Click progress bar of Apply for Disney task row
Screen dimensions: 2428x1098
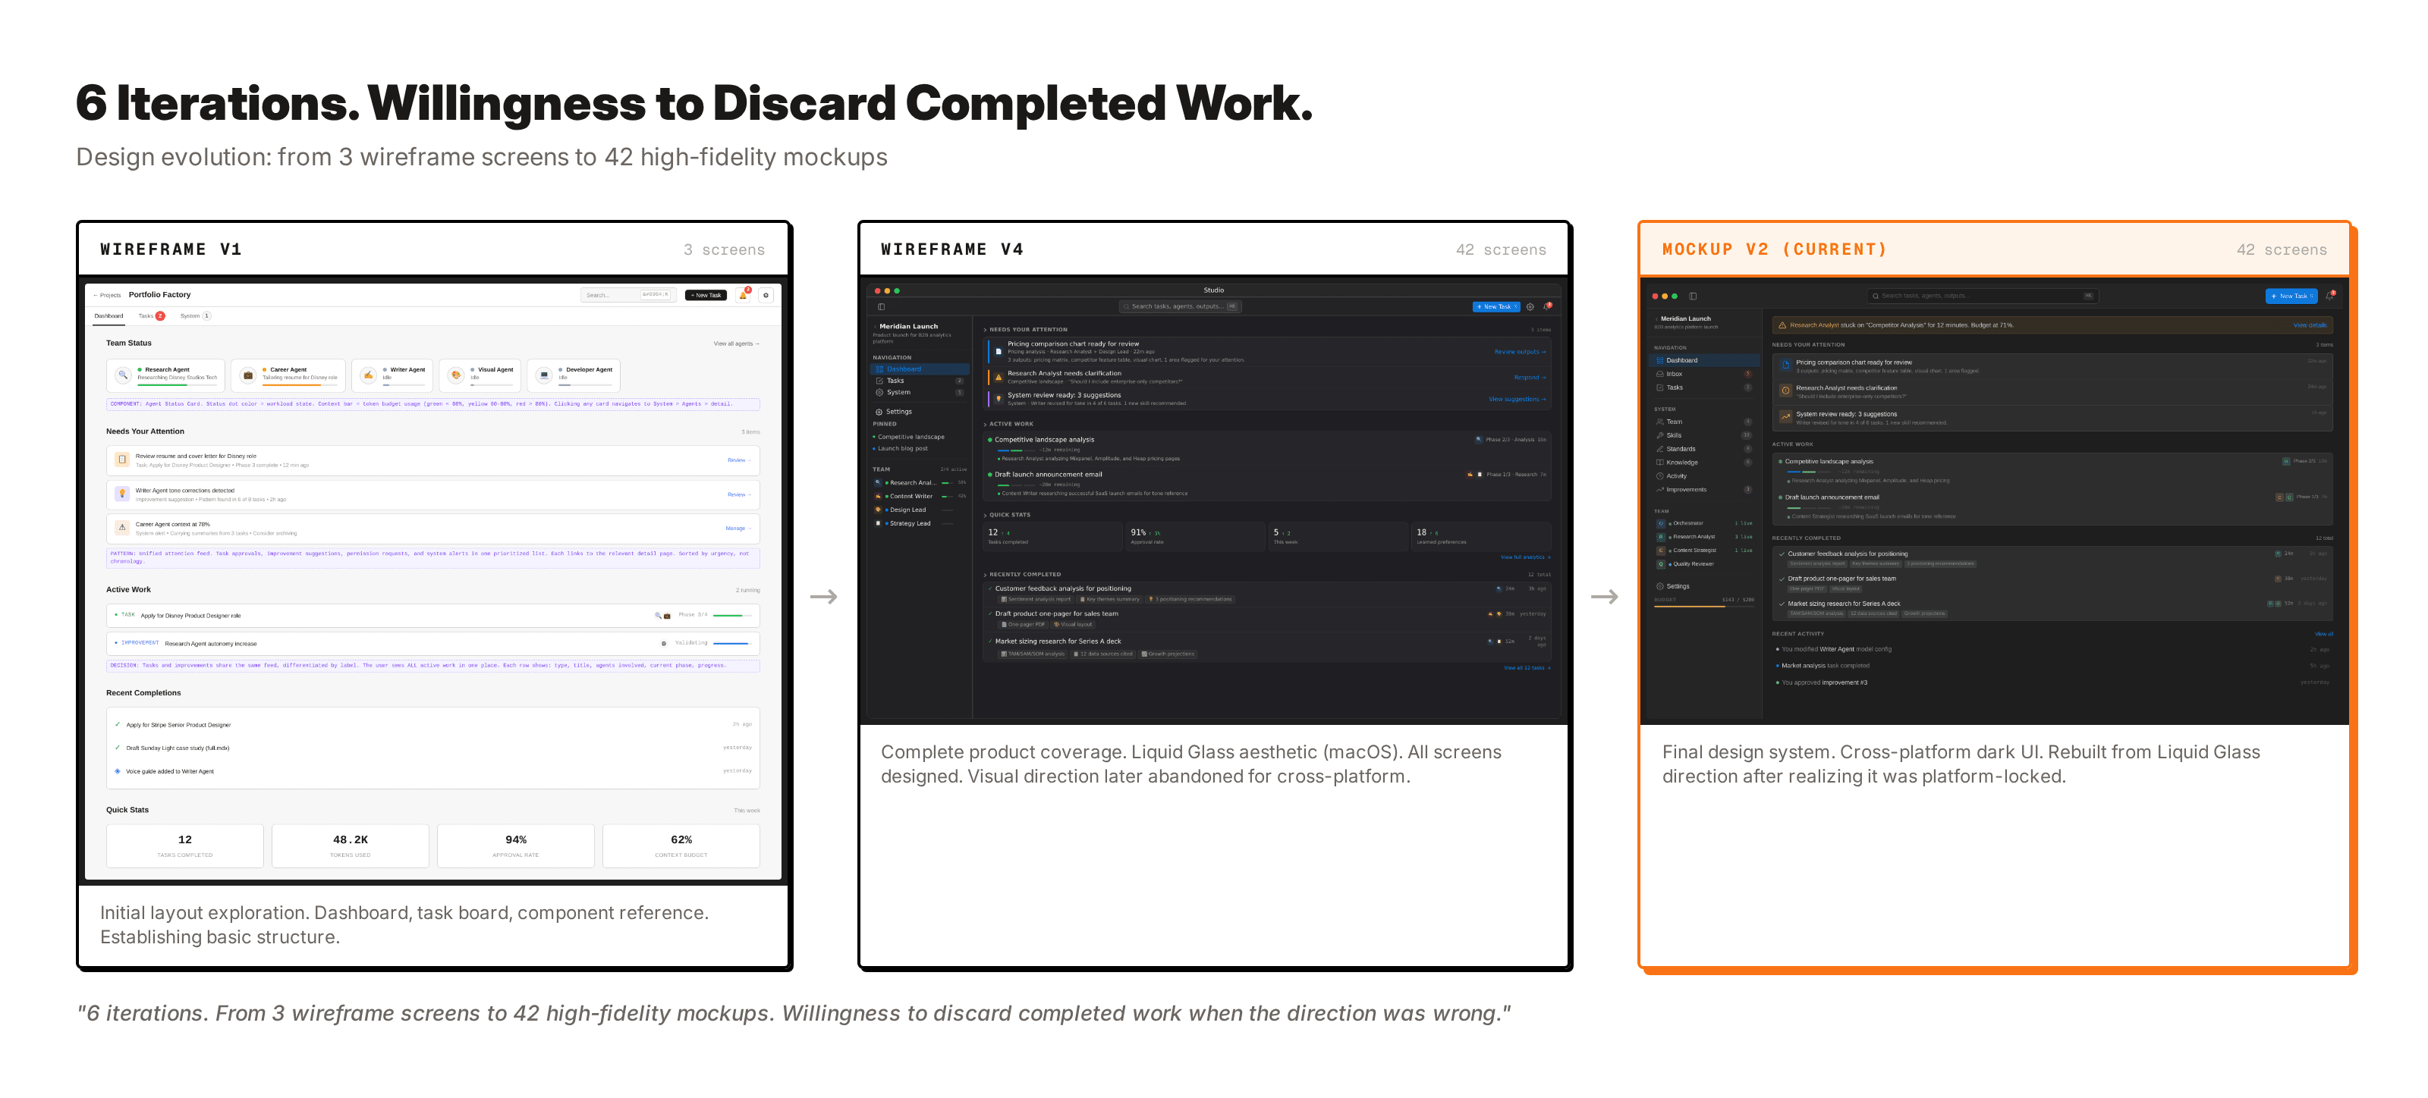tap(732, 615)
